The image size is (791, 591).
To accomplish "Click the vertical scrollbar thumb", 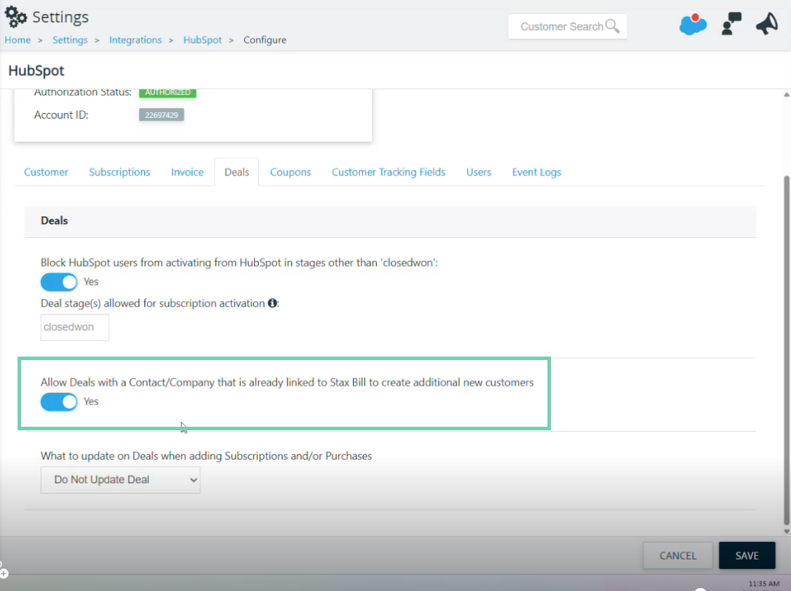I will pyautogui.click(x=787, y=351).
